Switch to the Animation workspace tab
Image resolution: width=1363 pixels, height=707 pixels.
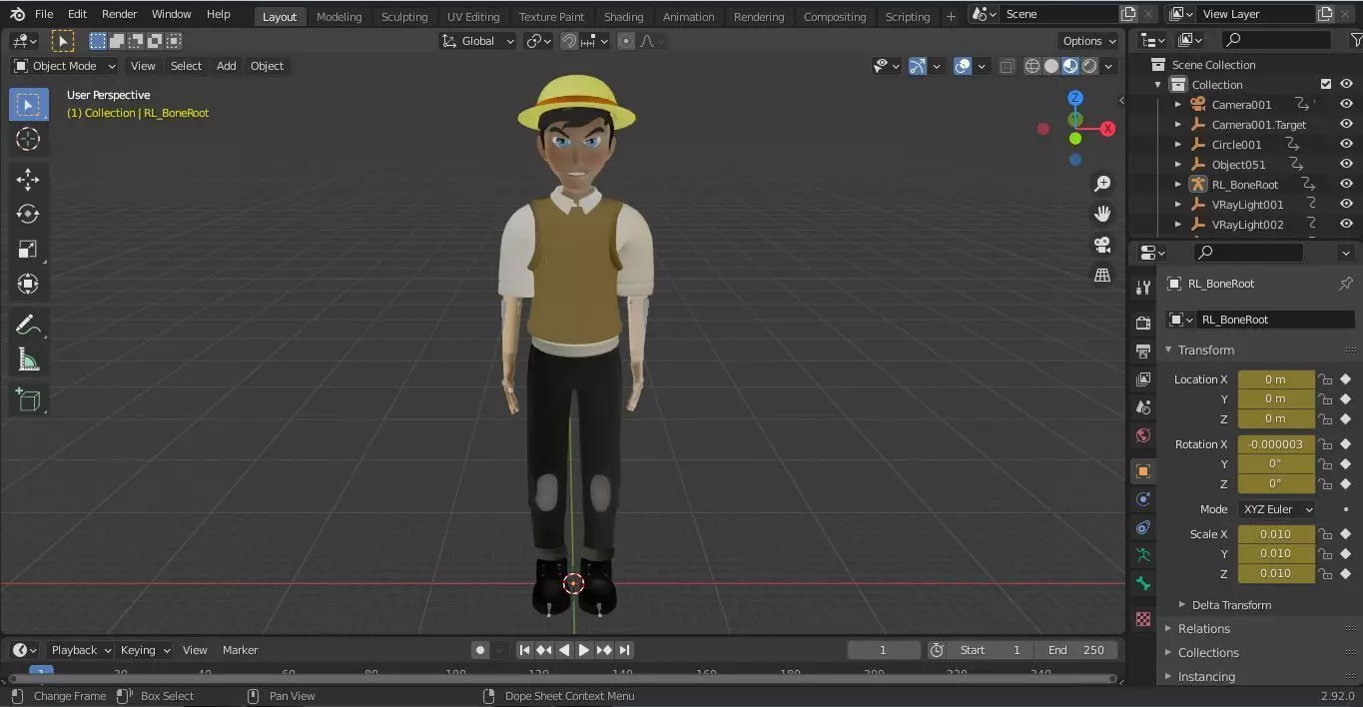pyautogui.click(x=689, y=16)
